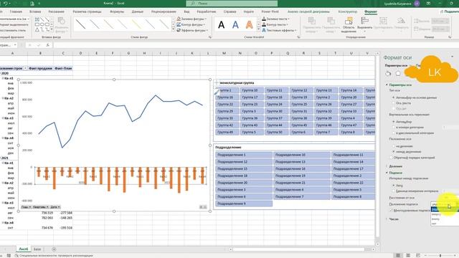
Task: Click the search box in title bar
Action: (232, 4)
